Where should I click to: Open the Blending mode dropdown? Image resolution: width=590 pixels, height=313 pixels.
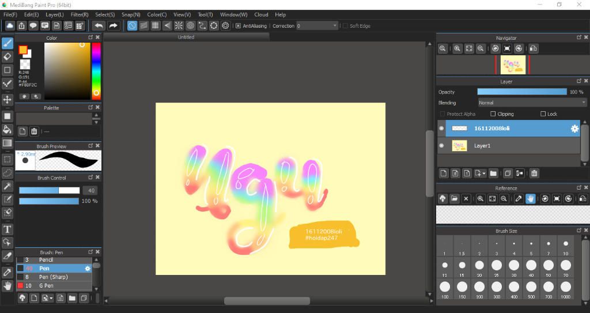[x=532, y=103]
